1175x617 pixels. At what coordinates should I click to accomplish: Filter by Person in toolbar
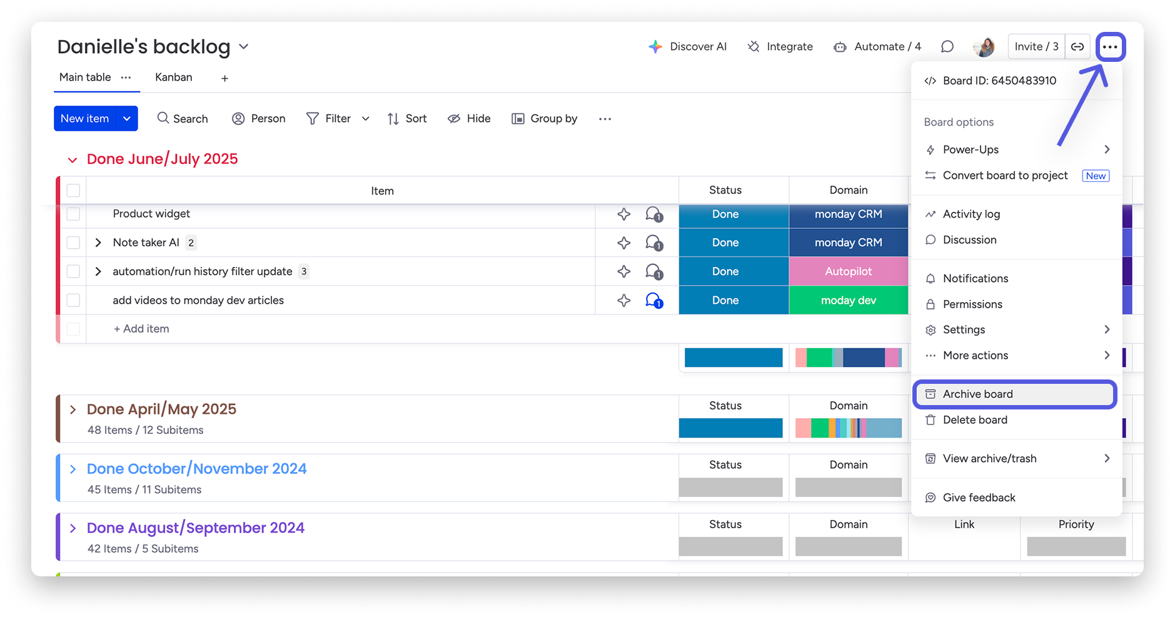(258, 119)
